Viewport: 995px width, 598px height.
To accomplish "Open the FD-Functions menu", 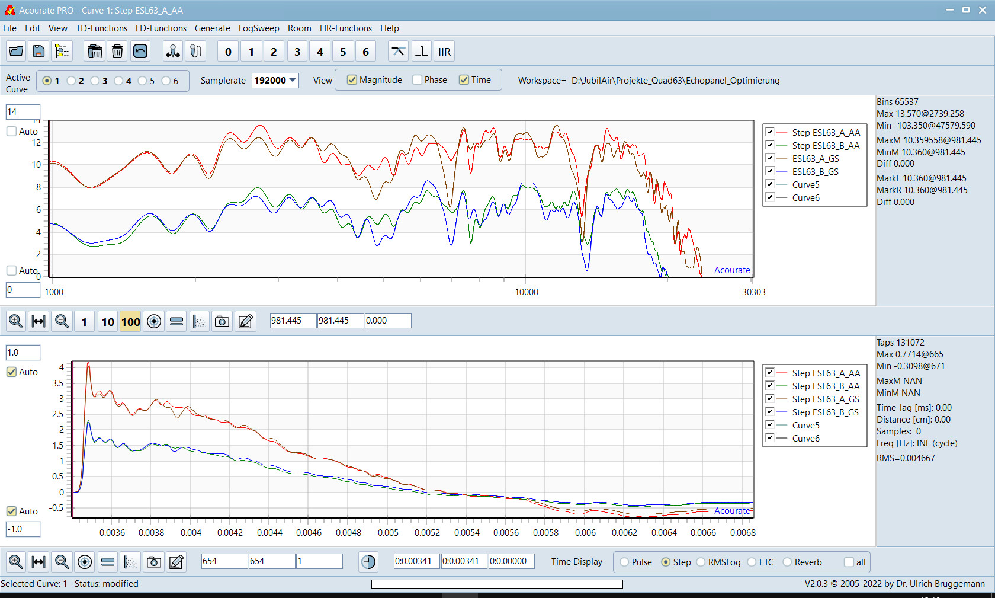I will pyautogui.click(x=161, y=28).
